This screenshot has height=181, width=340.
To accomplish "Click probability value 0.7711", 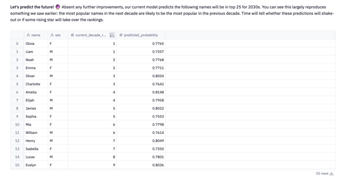I will coord(158,68).
